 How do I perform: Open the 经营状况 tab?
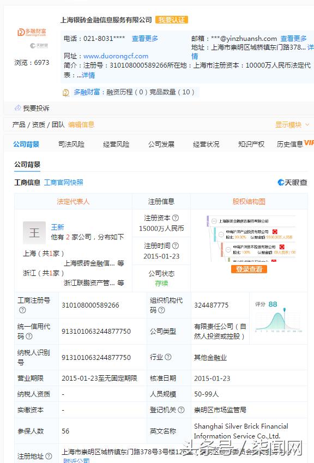point(206,144)
